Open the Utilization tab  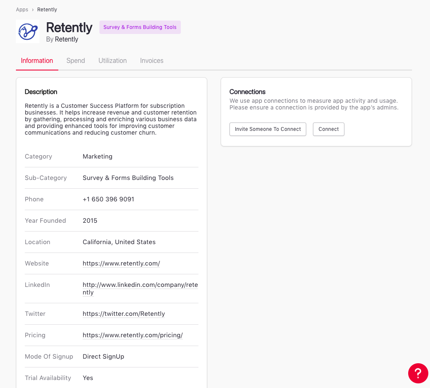112,60
